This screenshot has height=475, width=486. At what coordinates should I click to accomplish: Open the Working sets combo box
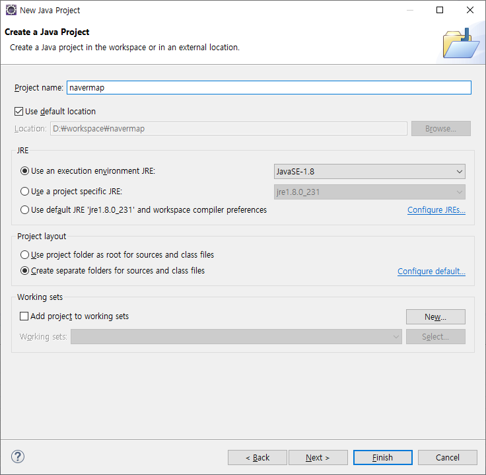(236, 336)
